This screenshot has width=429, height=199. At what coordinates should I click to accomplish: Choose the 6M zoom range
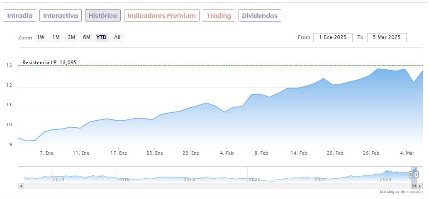pos(86,37)
